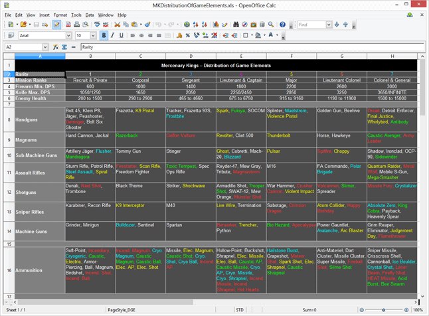Viewport: 429px width, 316px height.
Task: Sort ascending A to Z
Action: [x=196, y=25]
